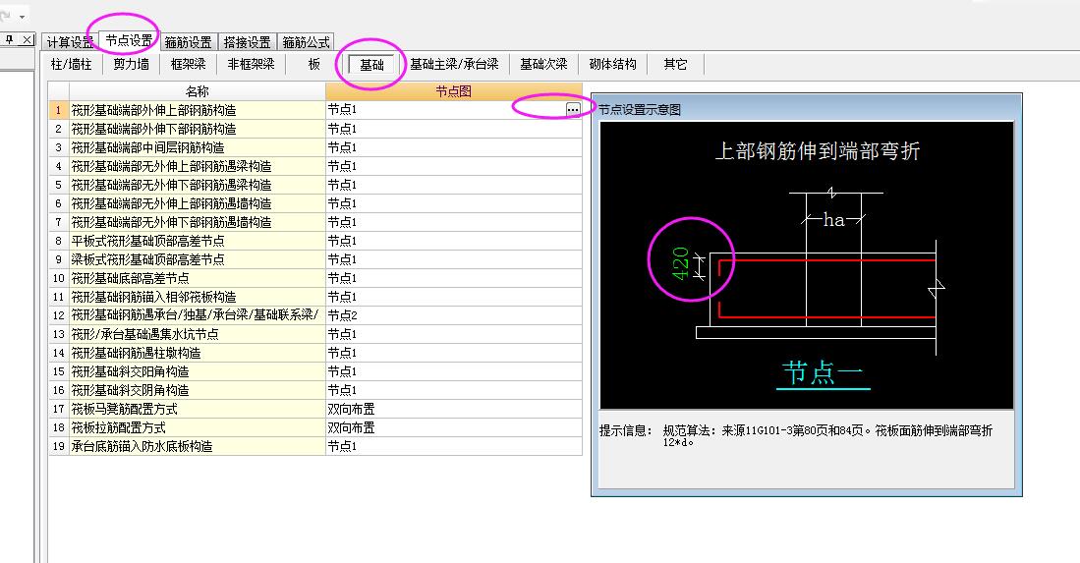Viewport: 1080px width, 563px height.
Task: Click the 节点图 column header
Action: (x=454, y=91)
